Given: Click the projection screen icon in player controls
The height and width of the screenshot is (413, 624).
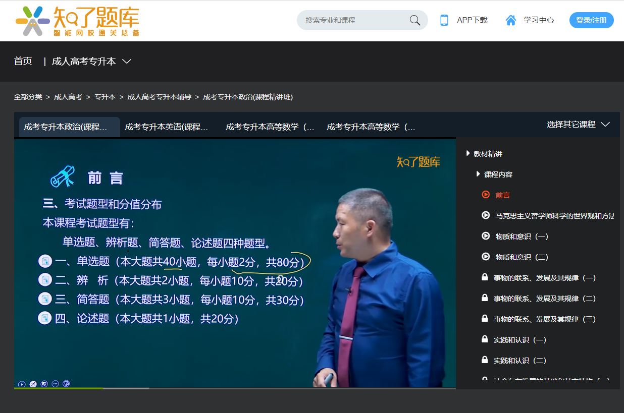Looking at the screenshot, I should click(x=44, y=384).
